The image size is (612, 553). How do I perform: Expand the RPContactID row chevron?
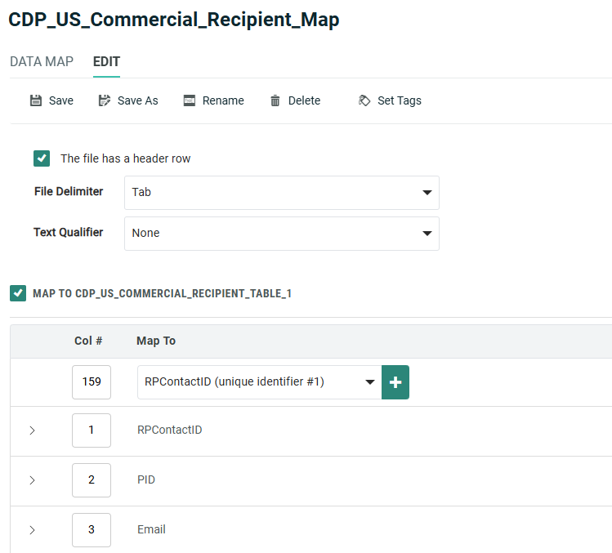pos(32,430)
